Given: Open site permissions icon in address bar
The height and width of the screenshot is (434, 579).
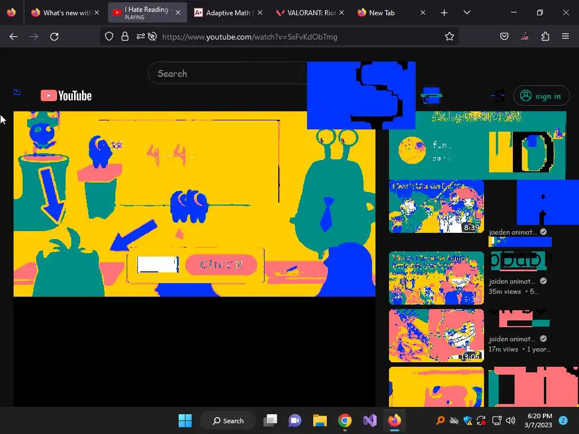Looking at the screenshot, I should pyautogui.click(x=141, y=37).
